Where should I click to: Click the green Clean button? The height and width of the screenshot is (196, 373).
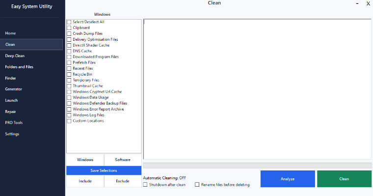[344, 179]
